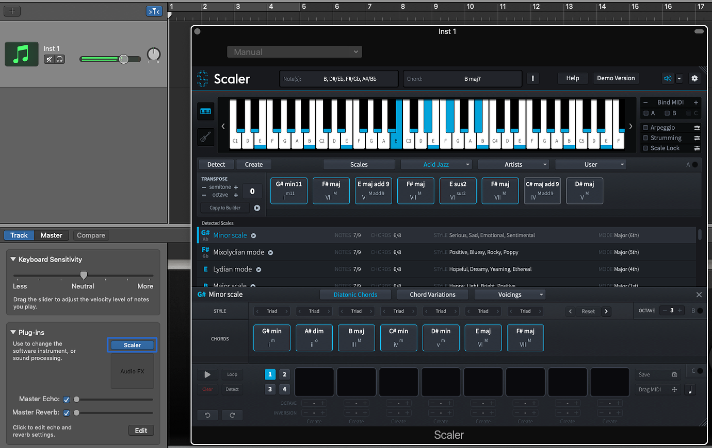Click the Keyboard Sensitivity slider handle

point(84,275)
